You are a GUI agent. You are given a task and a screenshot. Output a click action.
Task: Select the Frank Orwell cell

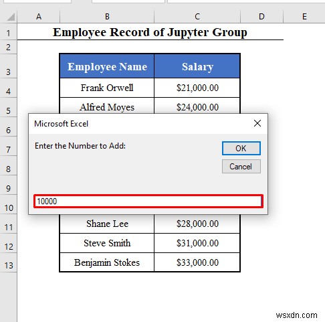click(107, 88)
